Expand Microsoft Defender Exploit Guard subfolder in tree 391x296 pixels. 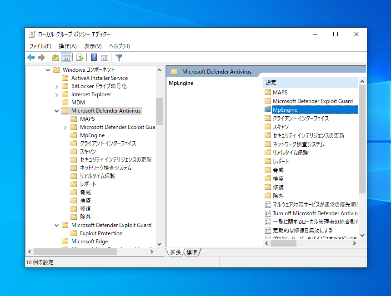click(65, 127)
